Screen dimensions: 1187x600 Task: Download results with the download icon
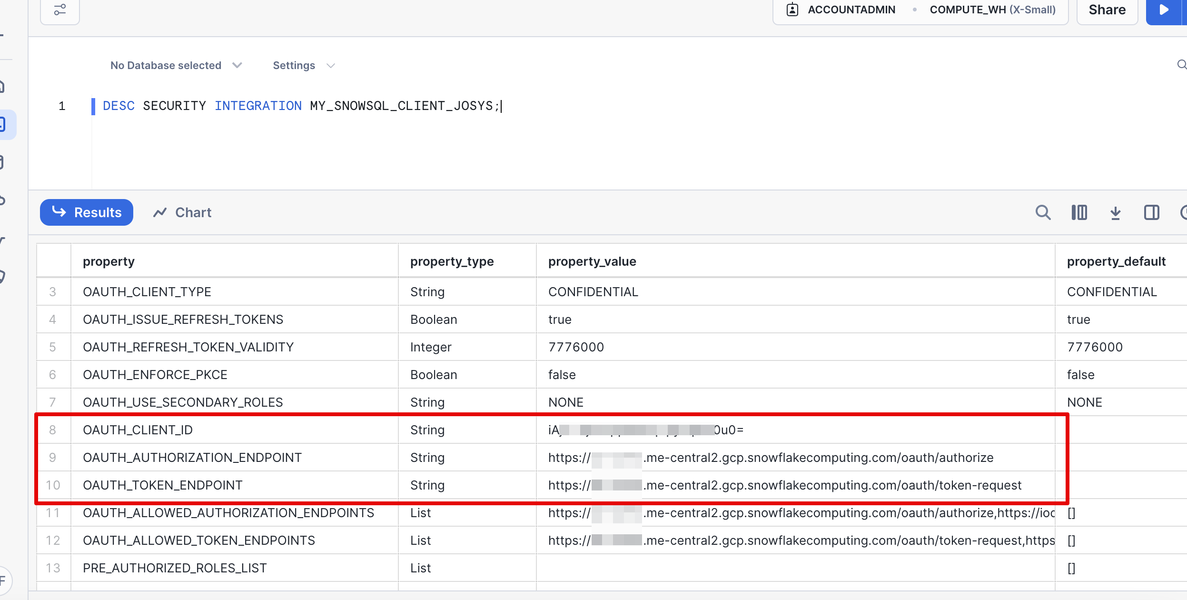[1115, 212]
